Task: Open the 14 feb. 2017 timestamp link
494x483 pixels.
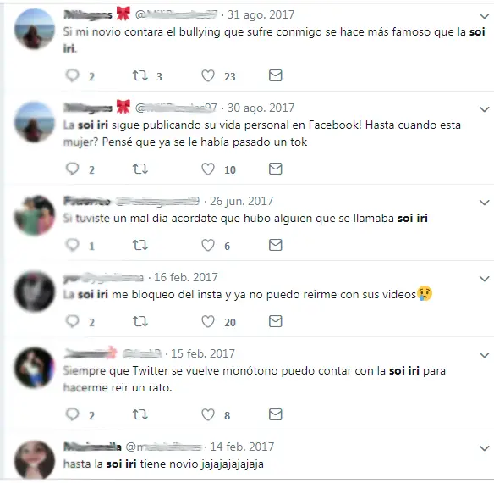Action: point(242,447)
